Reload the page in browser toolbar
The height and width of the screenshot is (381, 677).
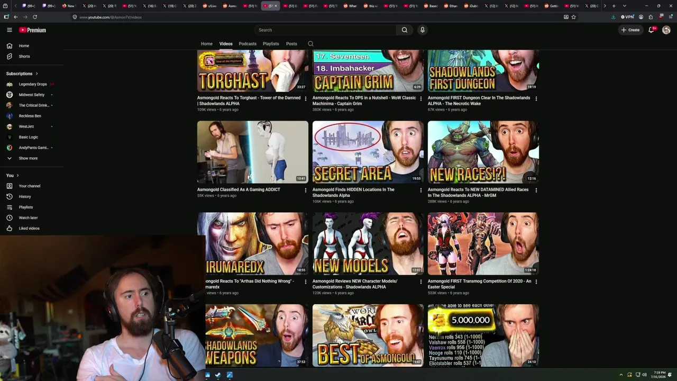[35, 17]
